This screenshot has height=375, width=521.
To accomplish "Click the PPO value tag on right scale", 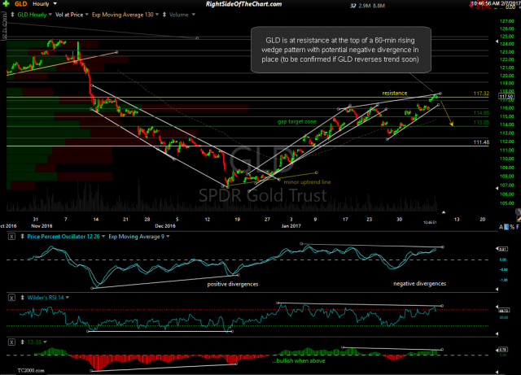I will pos(503,249).
